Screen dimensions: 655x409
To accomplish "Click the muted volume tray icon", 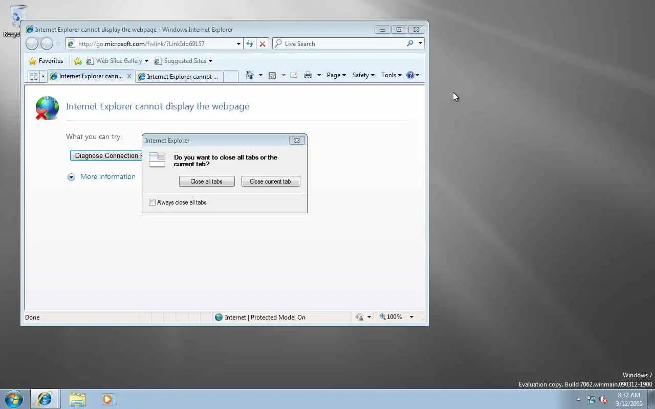I will tap(604, 399).
